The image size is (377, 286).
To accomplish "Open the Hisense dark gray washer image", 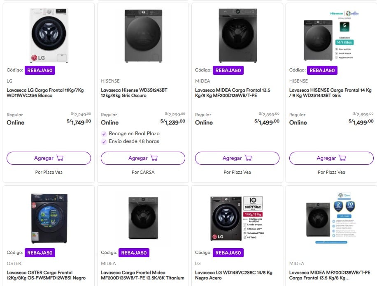I will point(143,36).
